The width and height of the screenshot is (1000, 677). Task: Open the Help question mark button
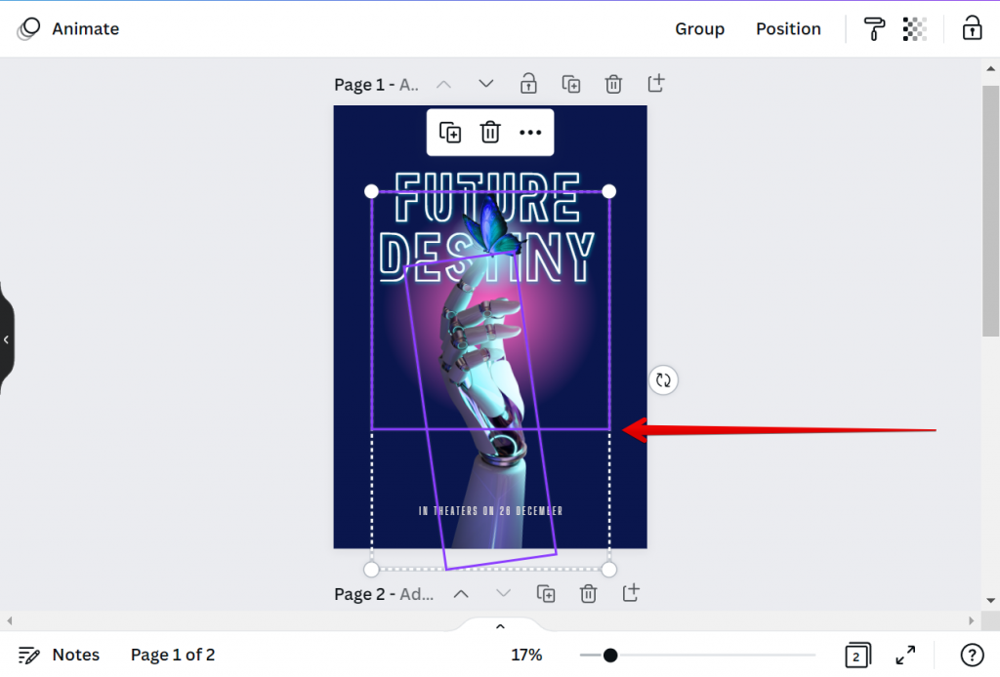point(972,655)
